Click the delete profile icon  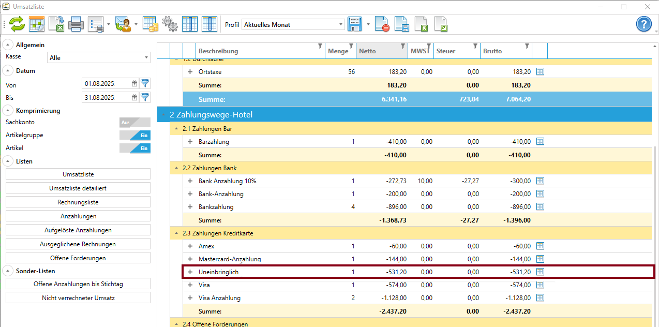click(382, 24)
